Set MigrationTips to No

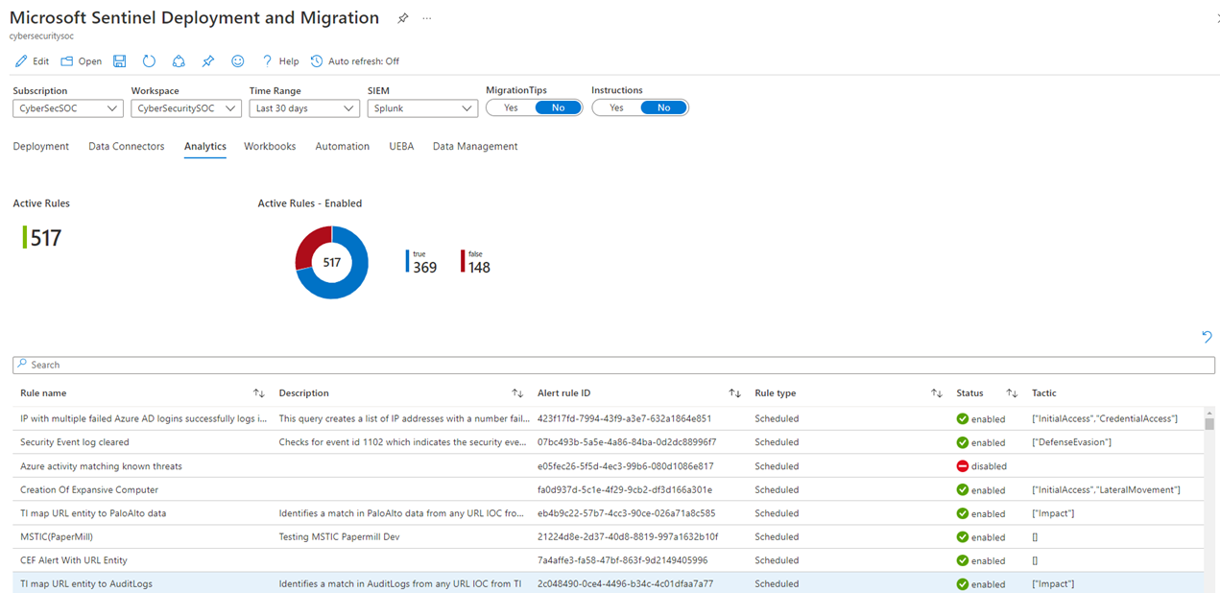pyautogui.click(x=558, y=107)
